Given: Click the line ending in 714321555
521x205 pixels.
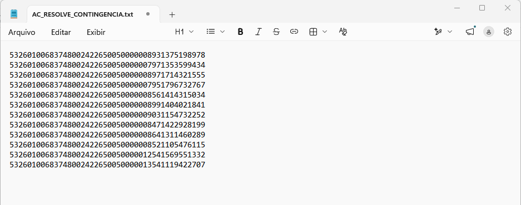Looking at the screenshot, I should pyautogui.click(x=107, y=75).
